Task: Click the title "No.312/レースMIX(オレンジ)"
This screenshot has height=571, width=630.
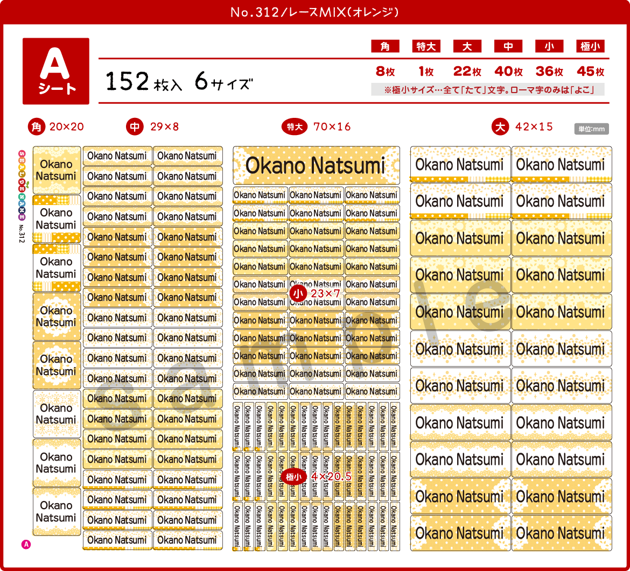Action: point(314,12)
